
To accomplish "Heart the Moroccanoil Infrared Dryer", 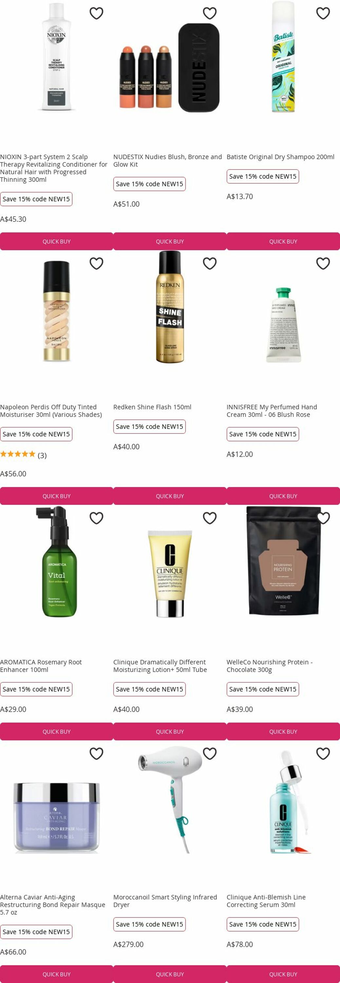I will [210, 753].
